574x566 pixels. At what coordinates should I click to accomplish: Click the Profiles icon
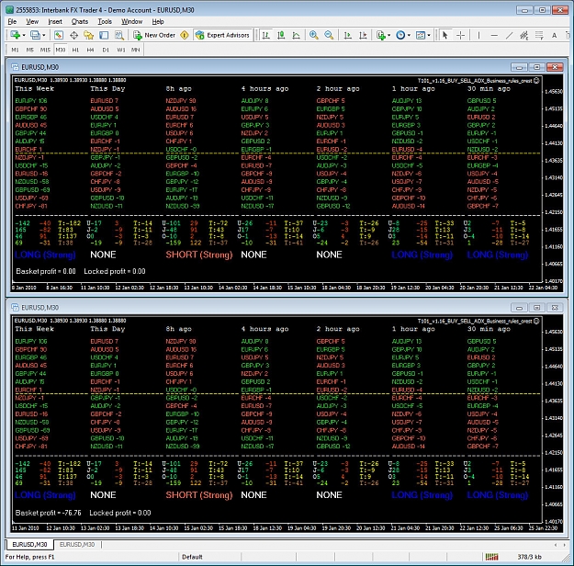tap(35, 35)
